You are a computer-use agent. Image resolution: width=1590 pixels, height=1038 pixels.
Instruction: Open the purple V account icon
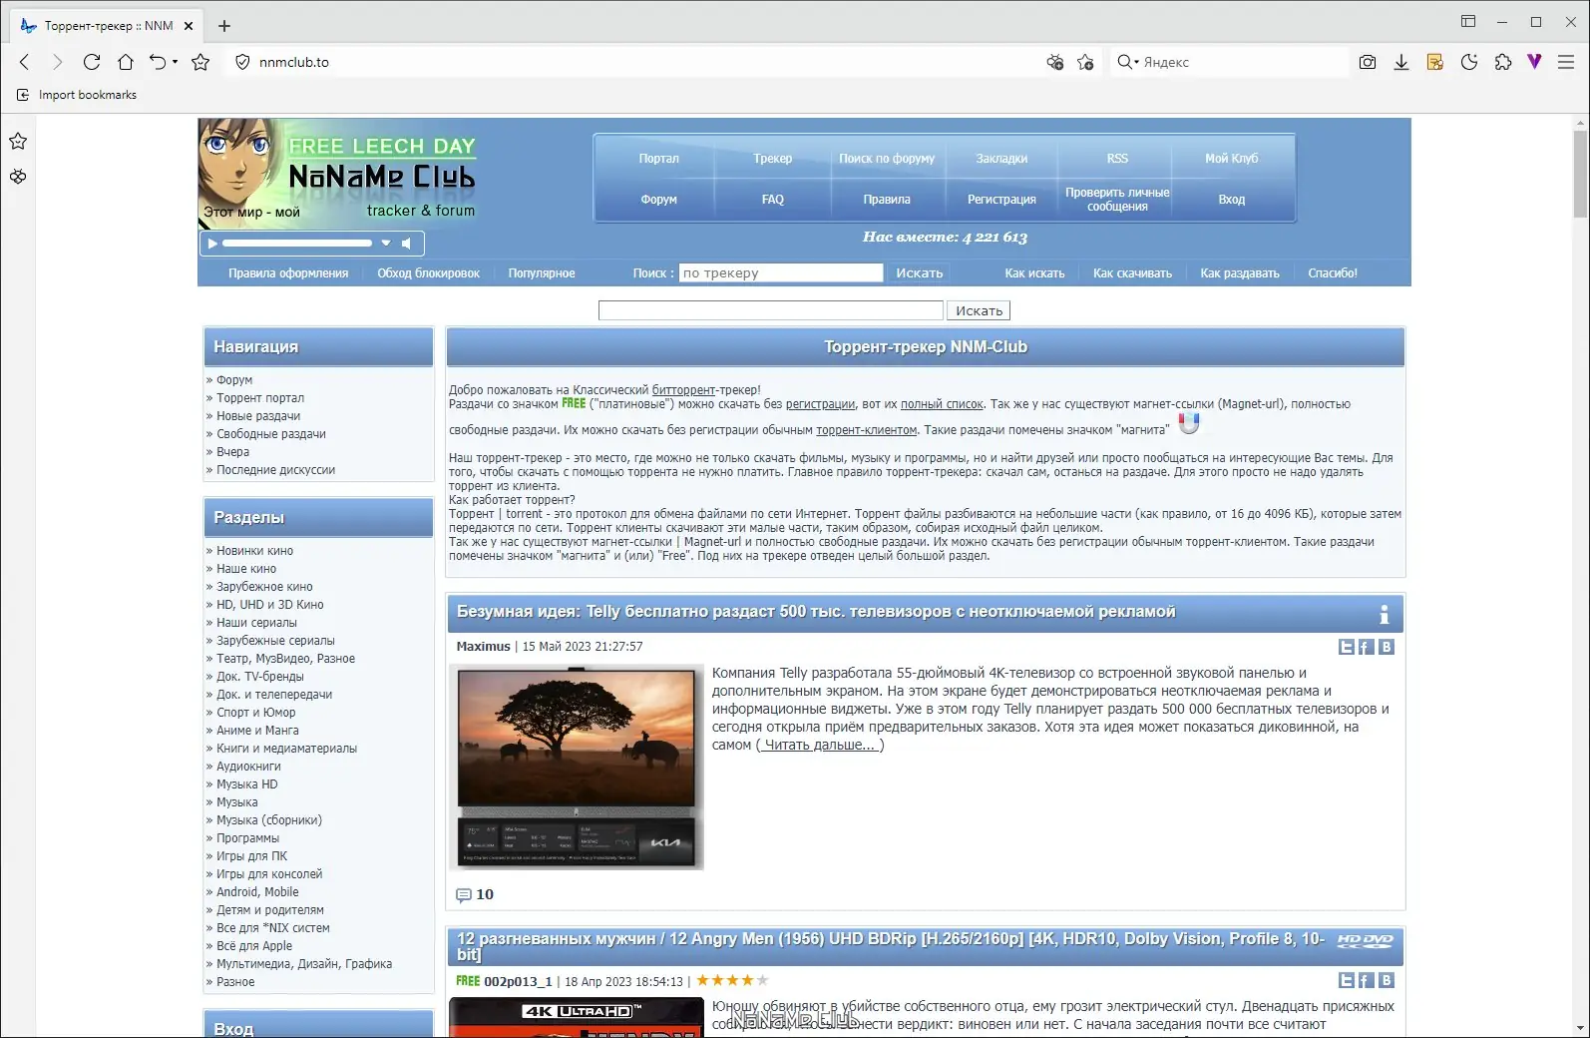pos(1534,62)
